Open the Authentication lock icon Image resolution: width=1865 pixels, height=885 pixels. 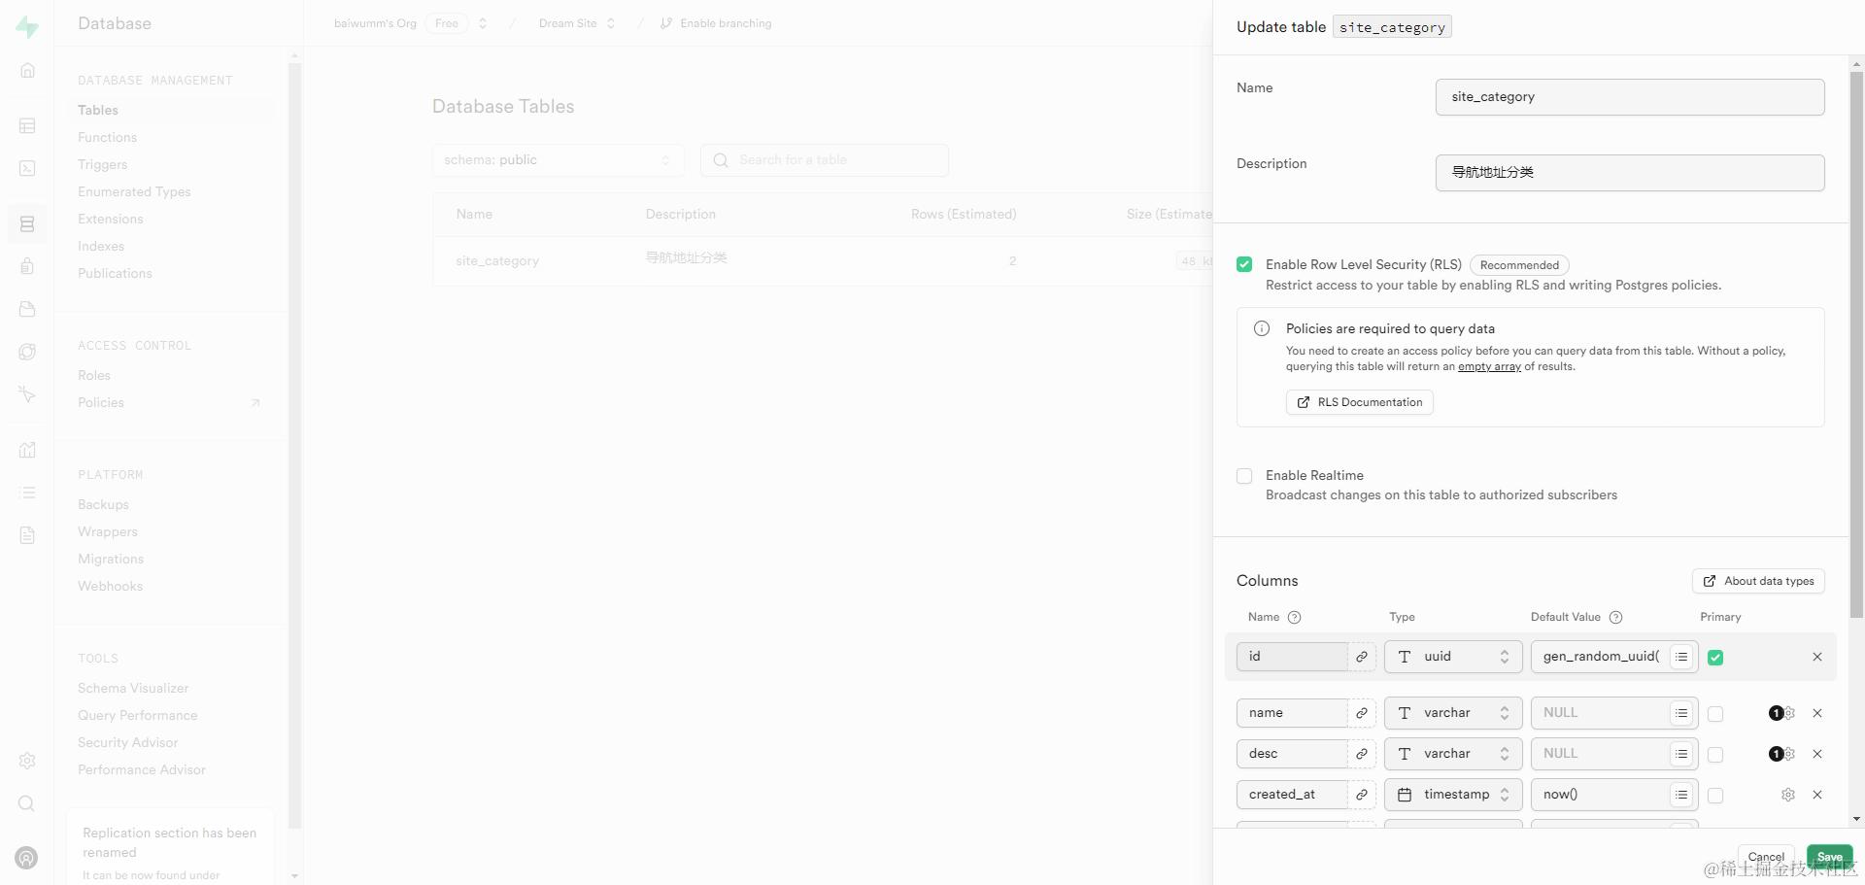click(27, 266)
